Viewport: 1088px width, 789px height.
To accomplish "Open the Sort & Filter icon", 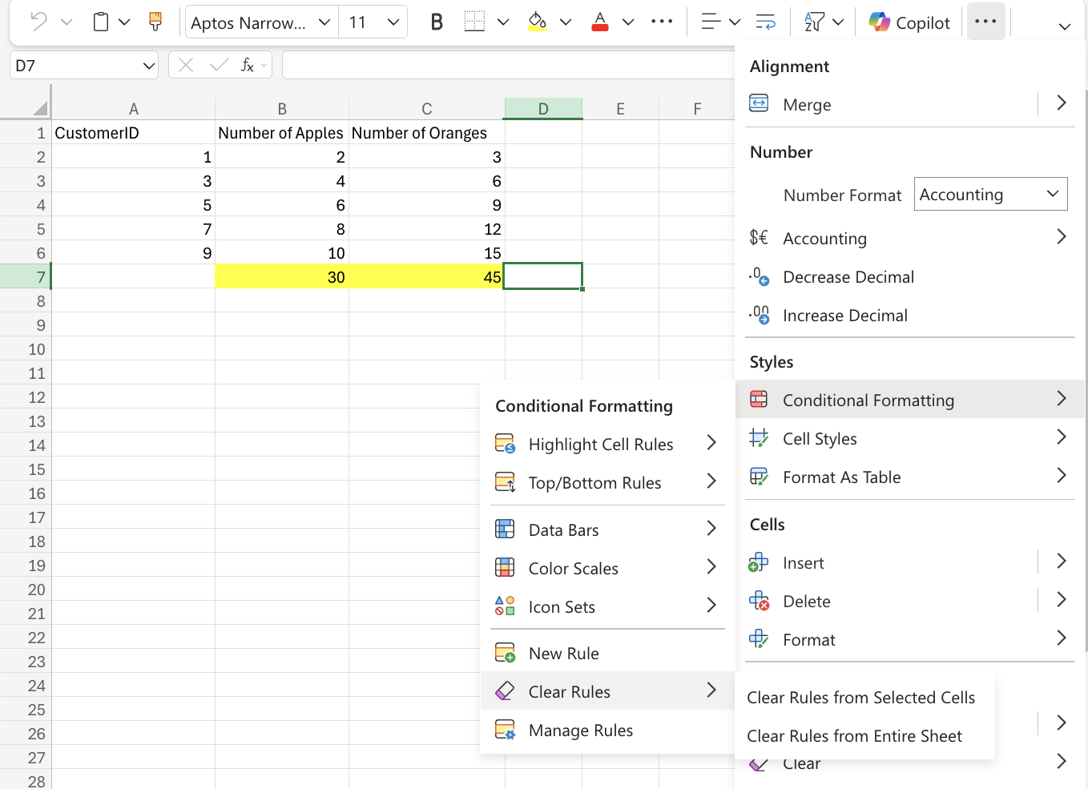I will (814, 22).
